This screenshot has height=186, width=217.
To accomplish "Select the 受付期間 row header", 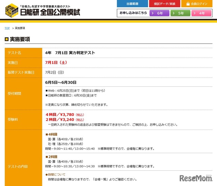I will coord(23,94).
